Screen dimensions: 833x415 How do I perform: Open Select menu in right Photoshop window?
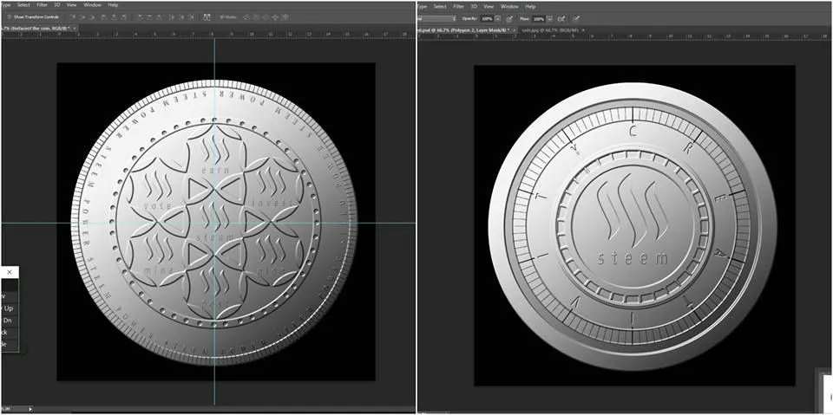440,6
